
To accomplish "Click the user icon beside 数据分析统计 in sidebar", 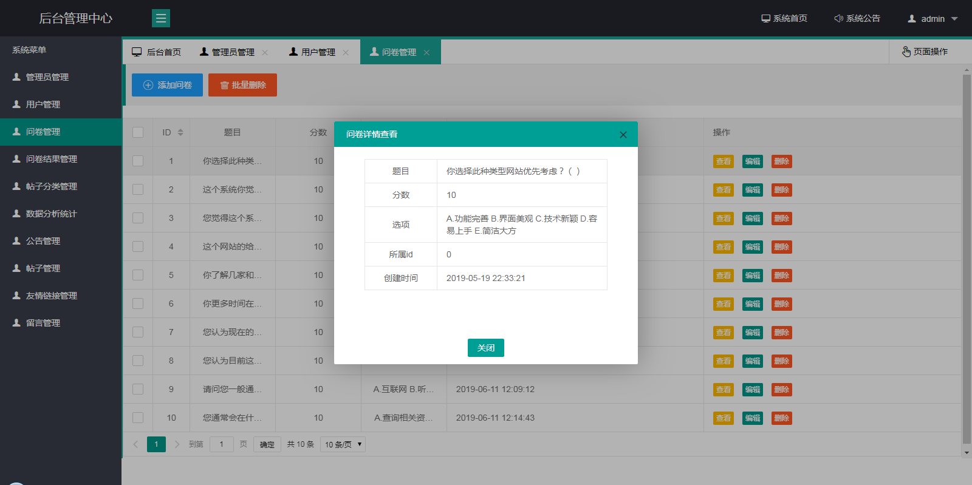I will (16, 214).
